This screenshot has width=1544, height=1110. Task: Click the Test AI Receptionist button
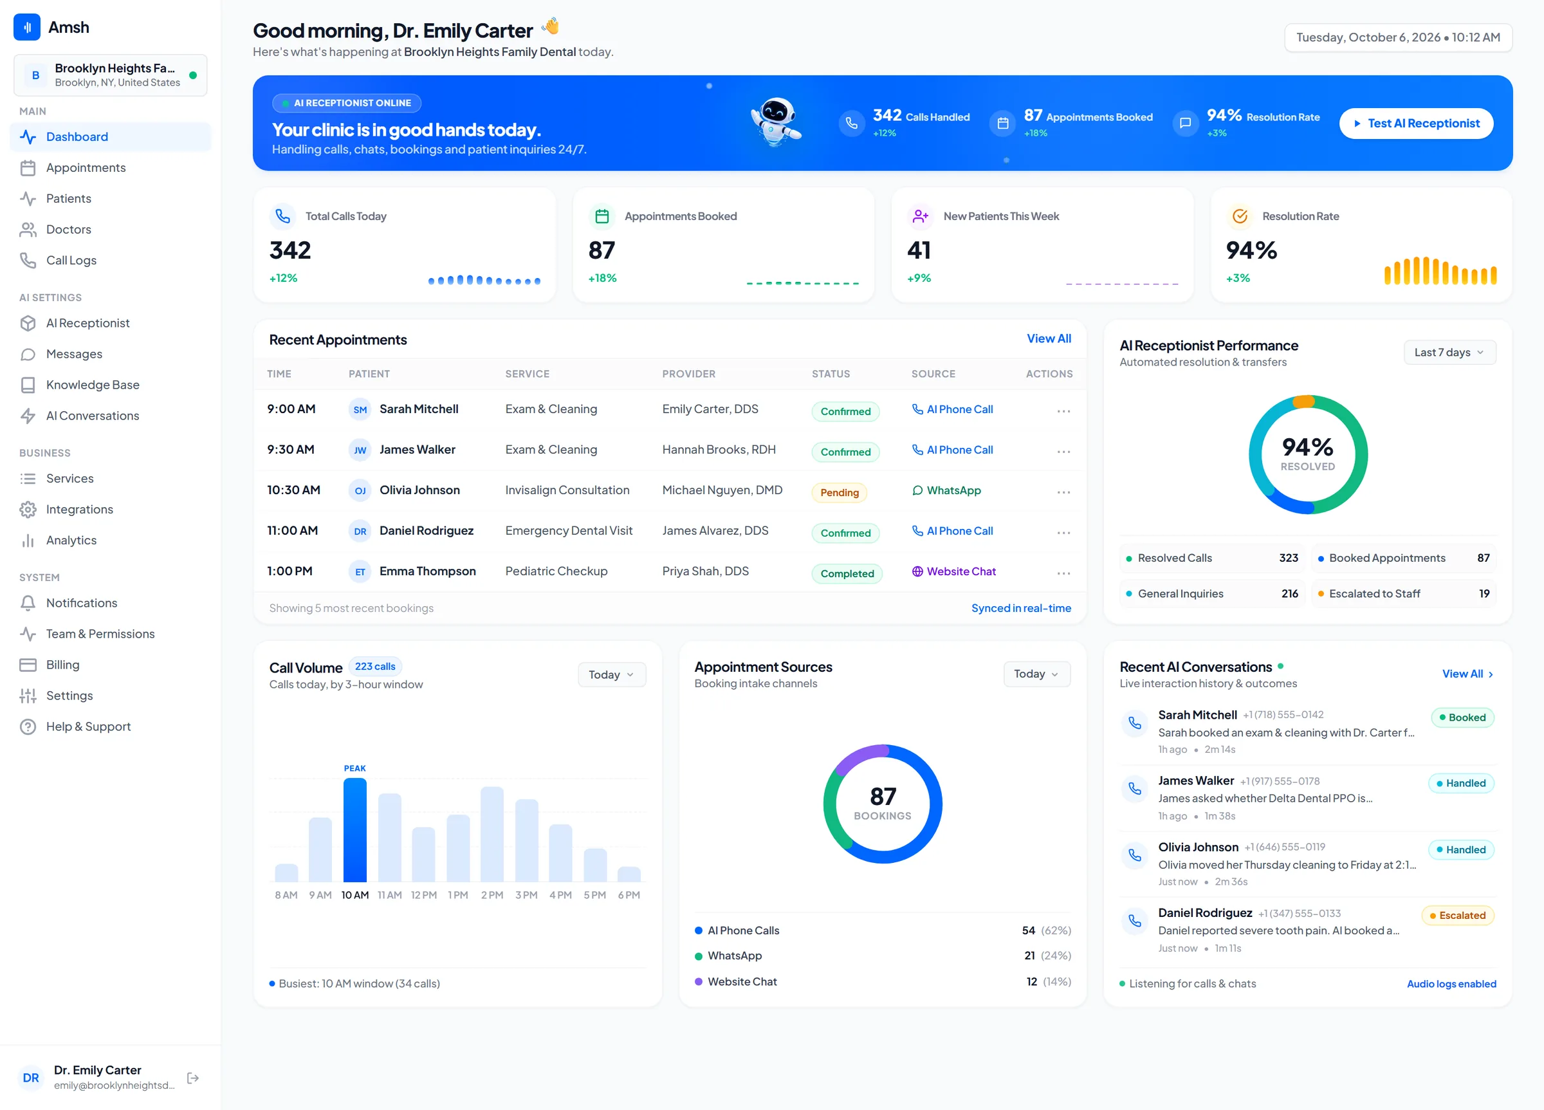tap(1416, 124)
